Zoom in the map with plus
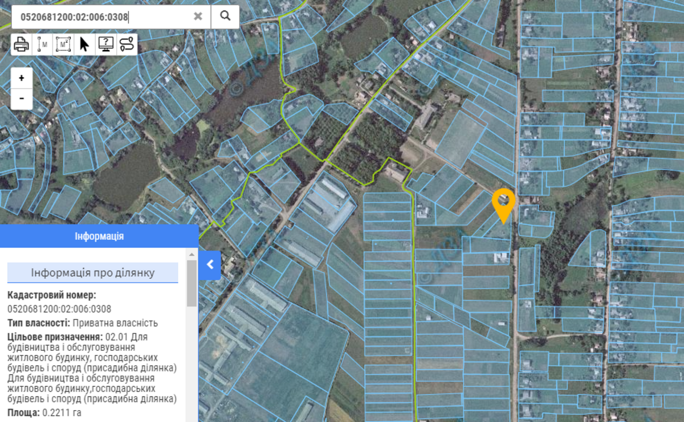 pyautogui.click(x=22, y=78)
